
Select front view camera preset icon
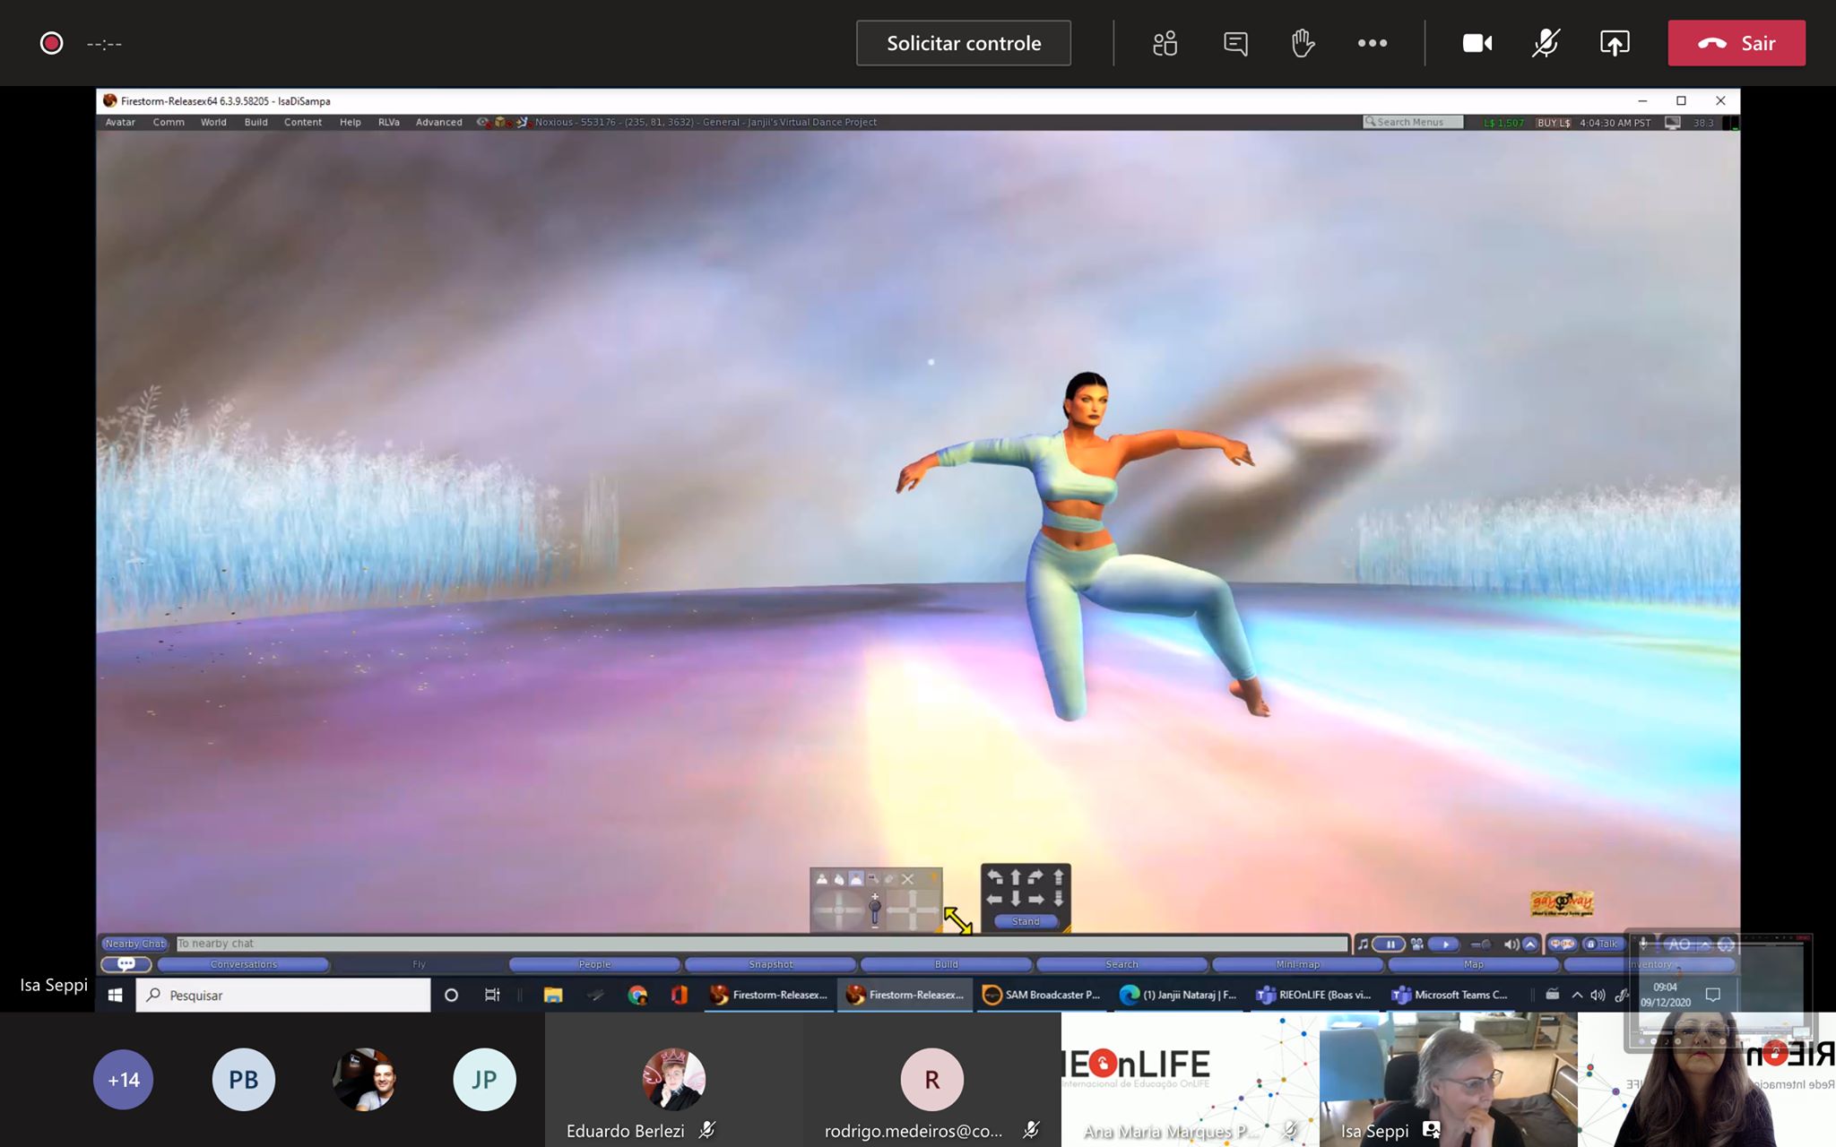[x=822, y=879]
